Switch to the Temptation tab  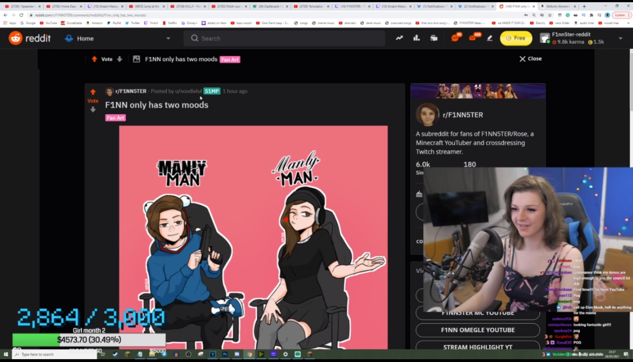[x=311, y=7]
